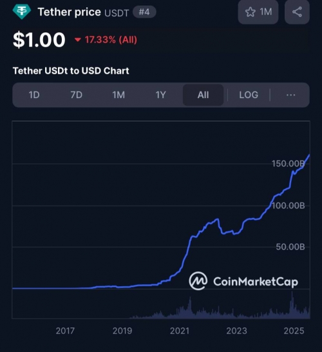Image resolution: width=322 pixels, height=352 pixels.
Task: Click the chart line peak near 2022
Action: (x=217, y=219)
